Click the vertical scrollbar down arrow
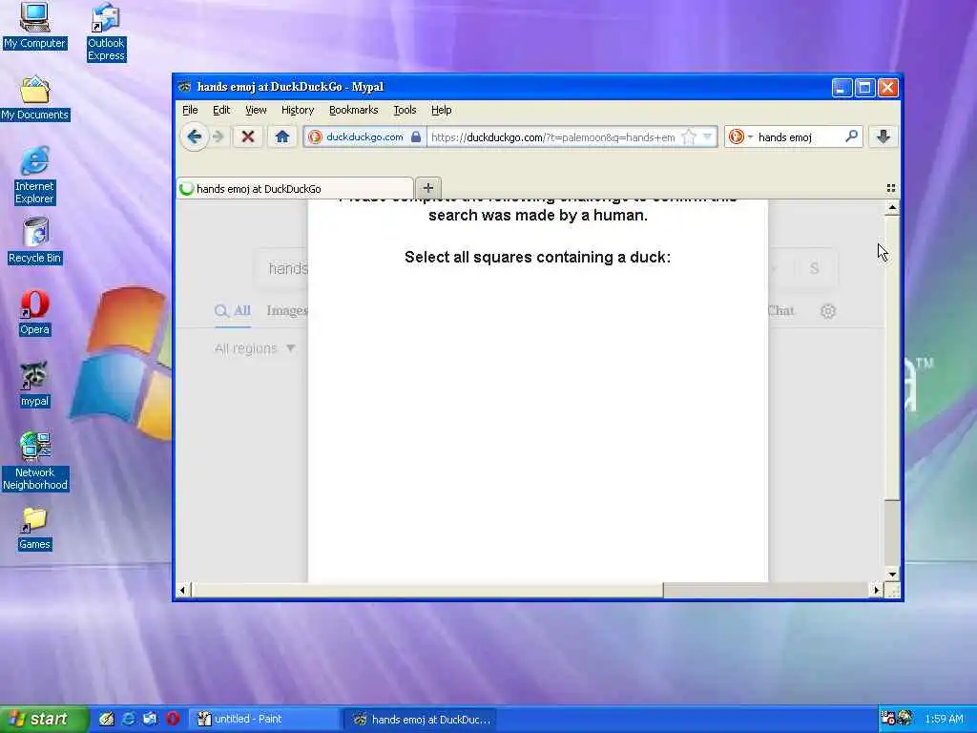 [x=892, y=574]
